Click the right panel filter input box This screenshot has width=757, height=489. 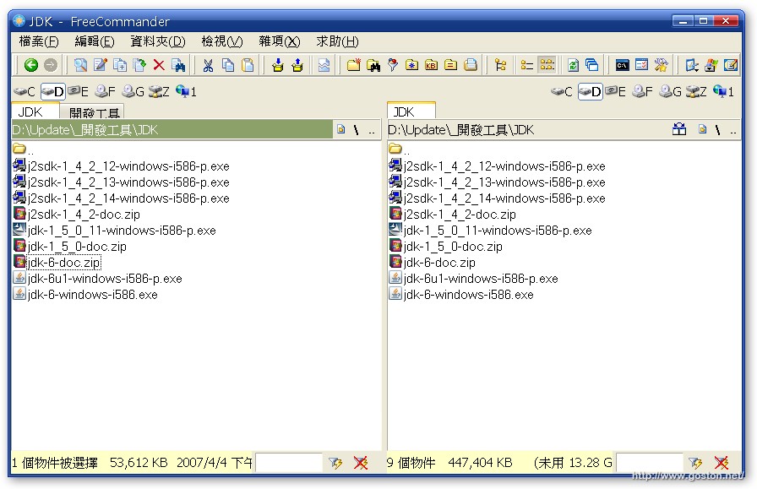[650, 463]
